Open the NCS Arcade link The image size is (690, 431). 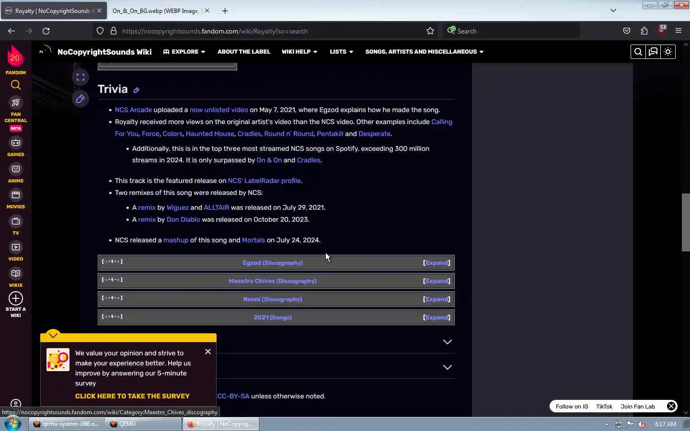coord(133,110)
